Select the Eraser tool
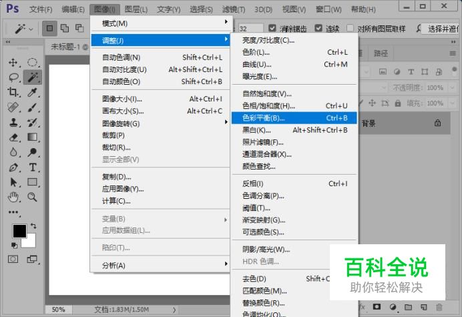Screen dimensions: 462x317 [13, 137]
